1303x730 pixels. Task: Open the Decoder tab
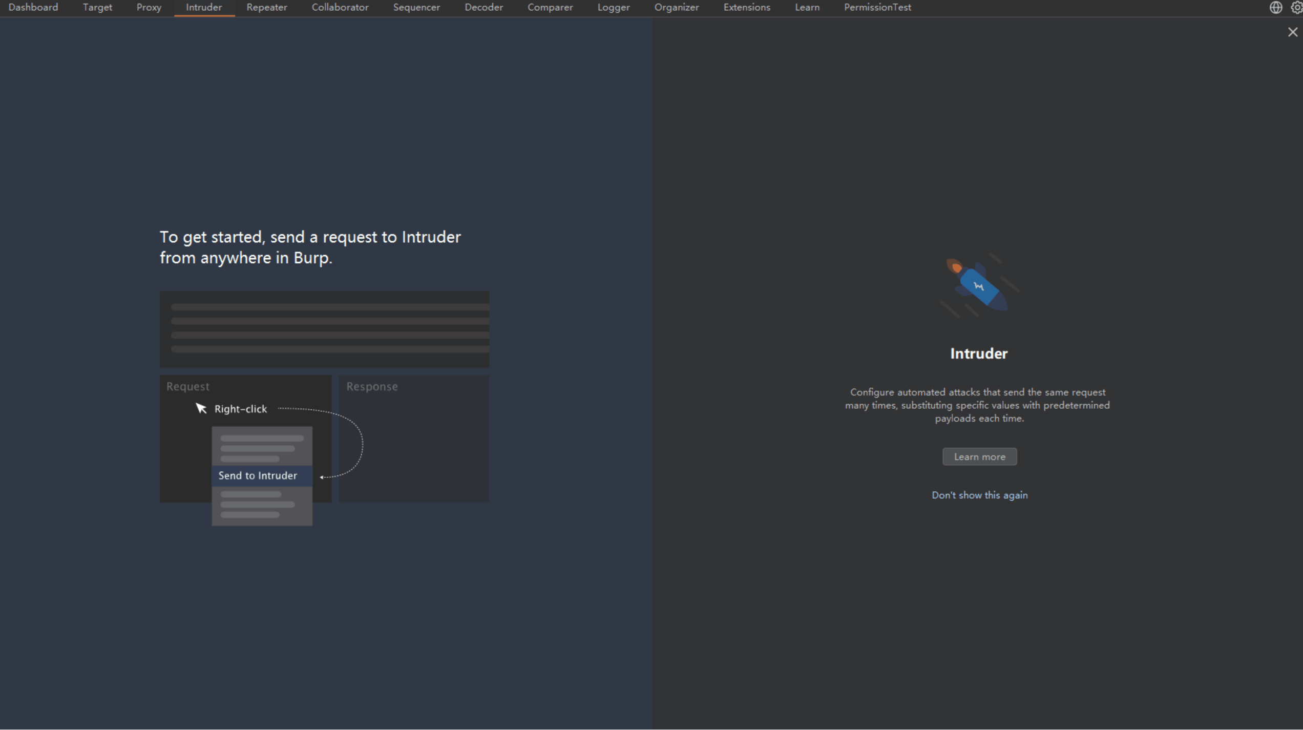click(x=484, y=7)
